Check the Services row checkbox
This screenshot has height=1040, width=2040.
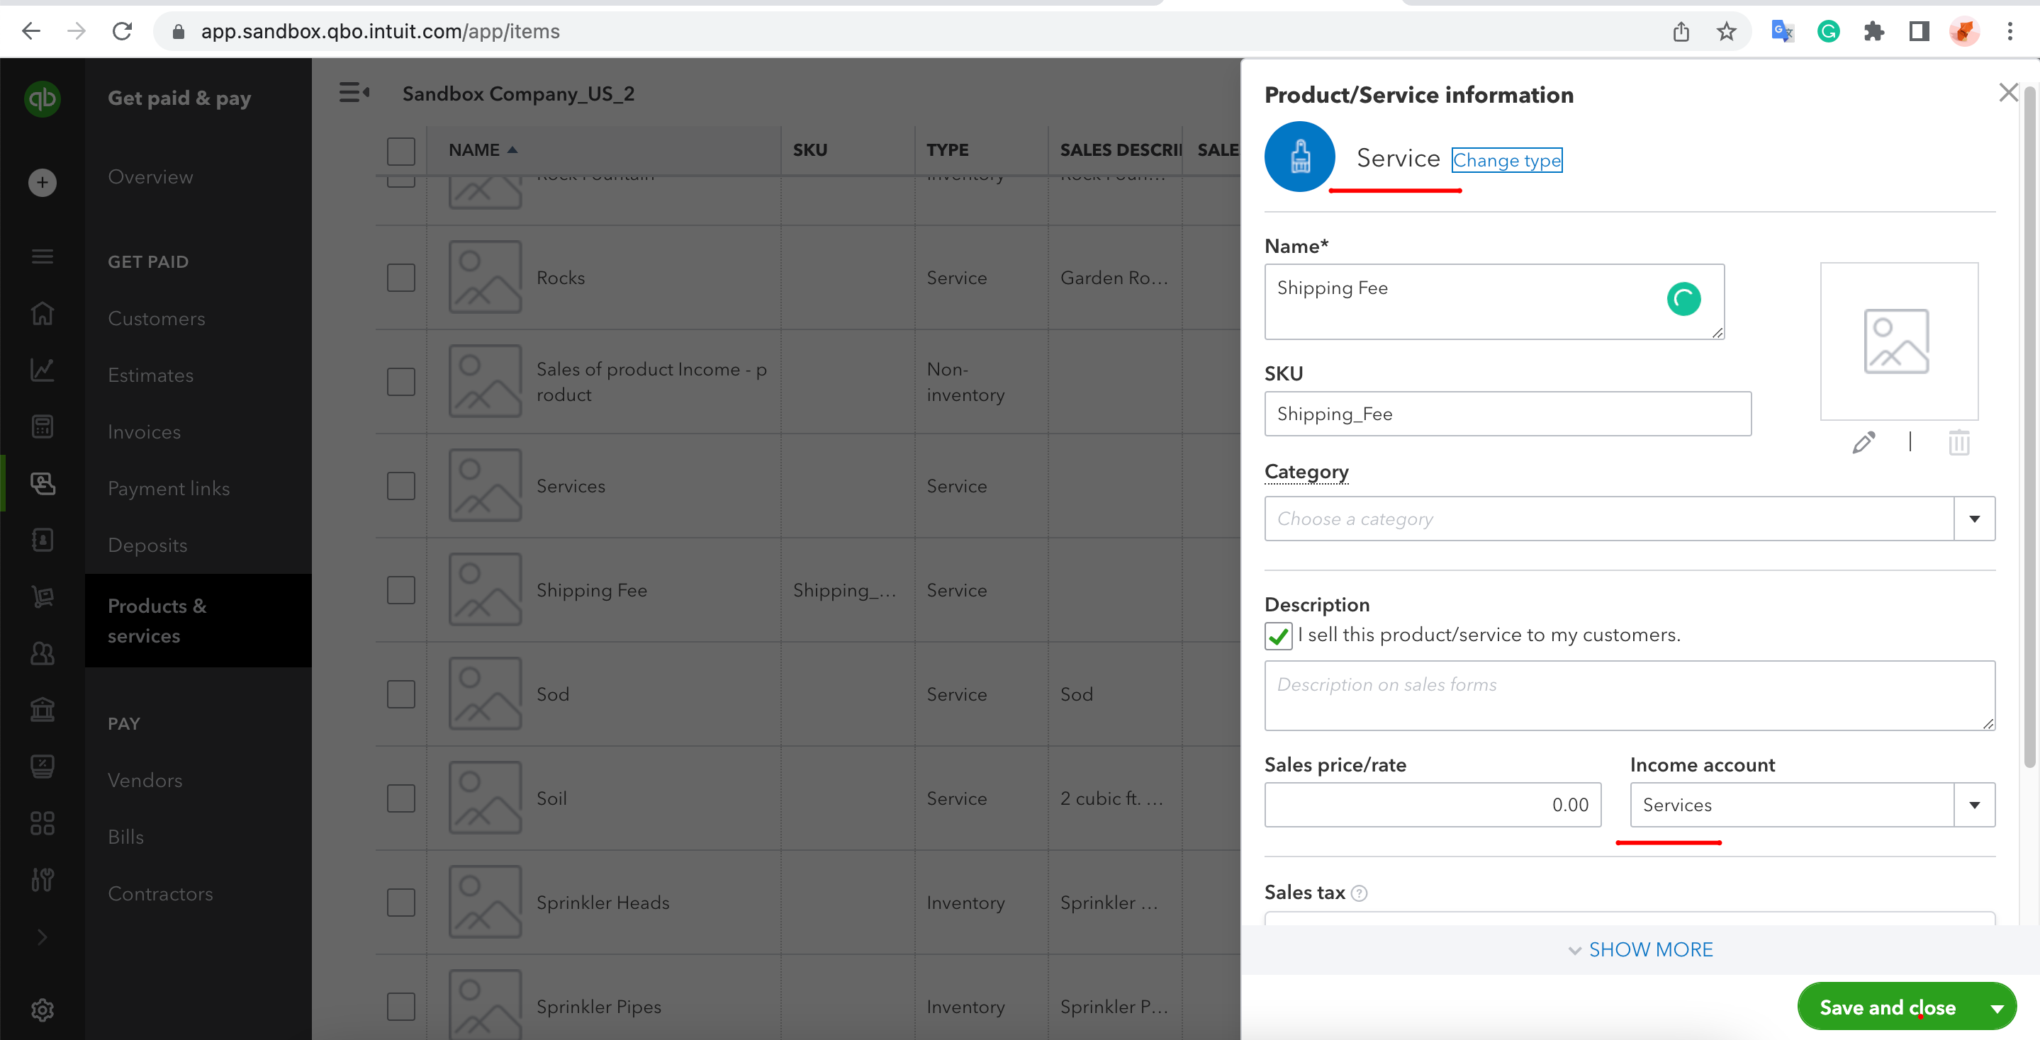pos(400,486)
